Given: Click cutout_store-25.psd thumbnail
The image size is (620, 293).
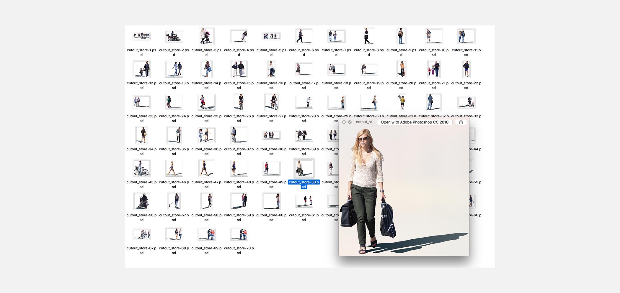Looking at the screenshot, I should (x=207, y=102).
